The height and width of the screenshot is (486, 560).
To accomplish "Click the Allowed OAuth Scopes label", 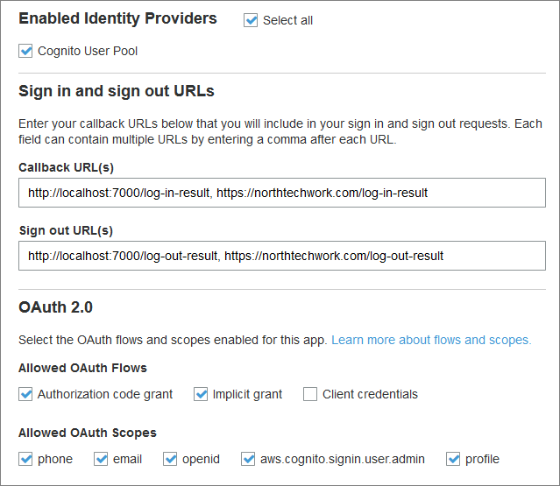I will tap(88, 433).
